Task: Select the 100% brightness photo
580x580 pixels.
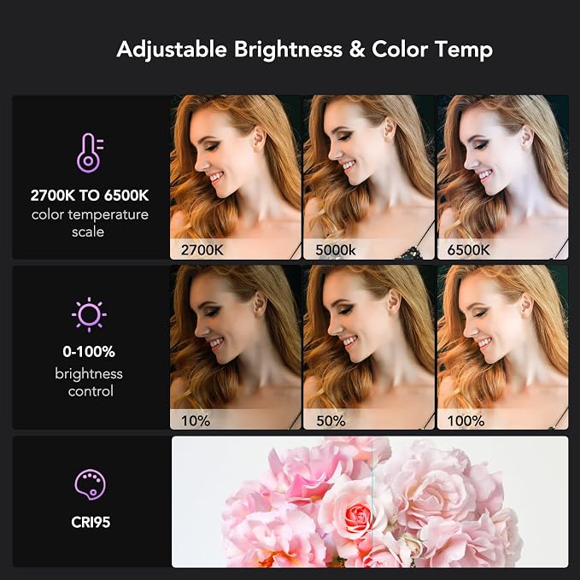Action: coord(502,348)
